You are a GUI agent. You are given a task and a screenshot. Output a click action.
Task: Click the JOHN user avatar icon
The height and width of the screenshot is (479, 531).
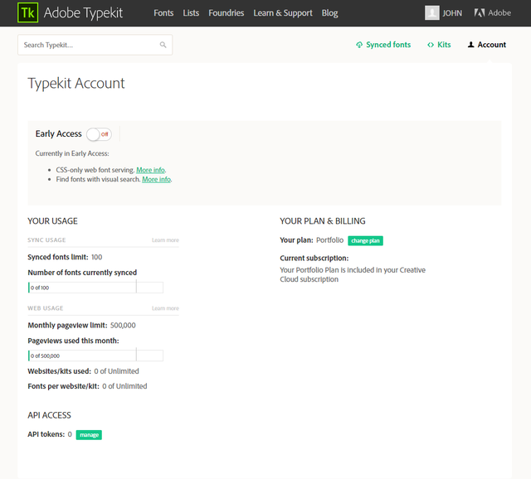(431, 13)
